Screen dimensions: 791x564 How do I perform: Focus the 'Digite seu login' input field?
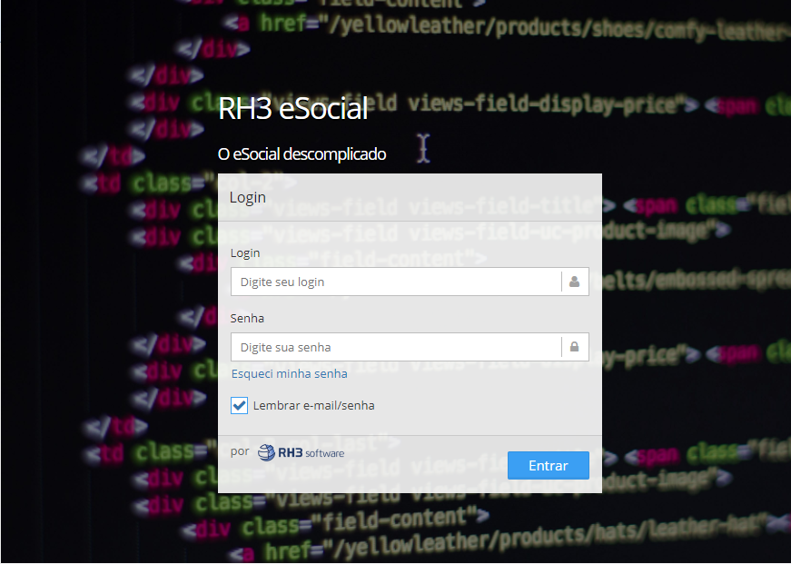(396, 282)
